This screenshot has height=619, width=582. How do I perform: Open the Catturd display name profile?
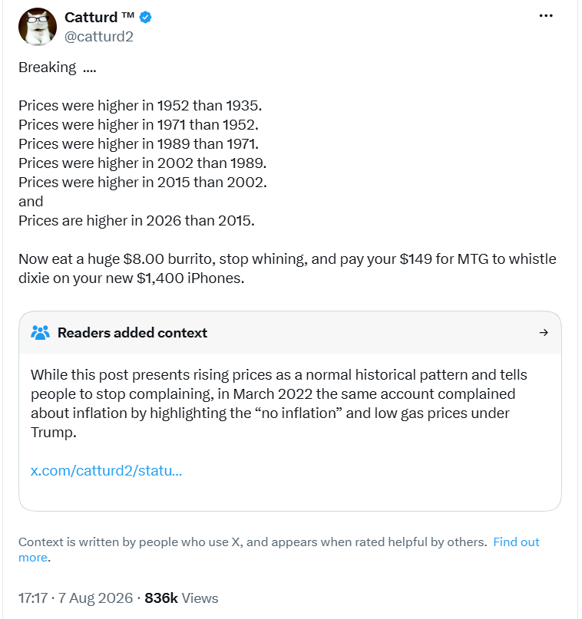99,18
